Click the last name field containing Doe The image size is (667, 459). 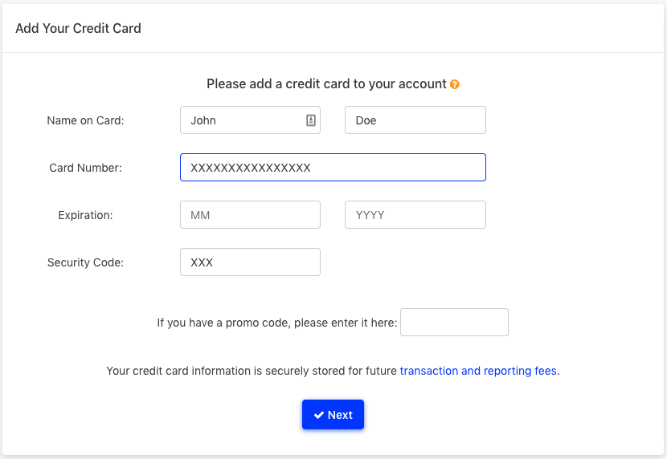point(415,120)
